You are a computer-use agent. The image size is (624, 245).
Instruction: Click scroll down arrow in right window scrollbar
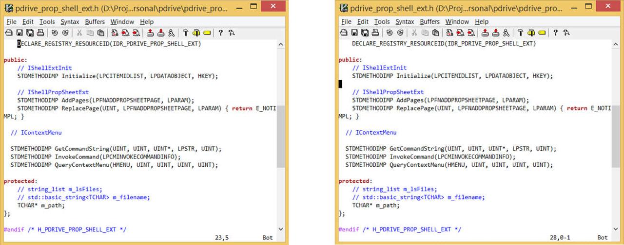615,228
